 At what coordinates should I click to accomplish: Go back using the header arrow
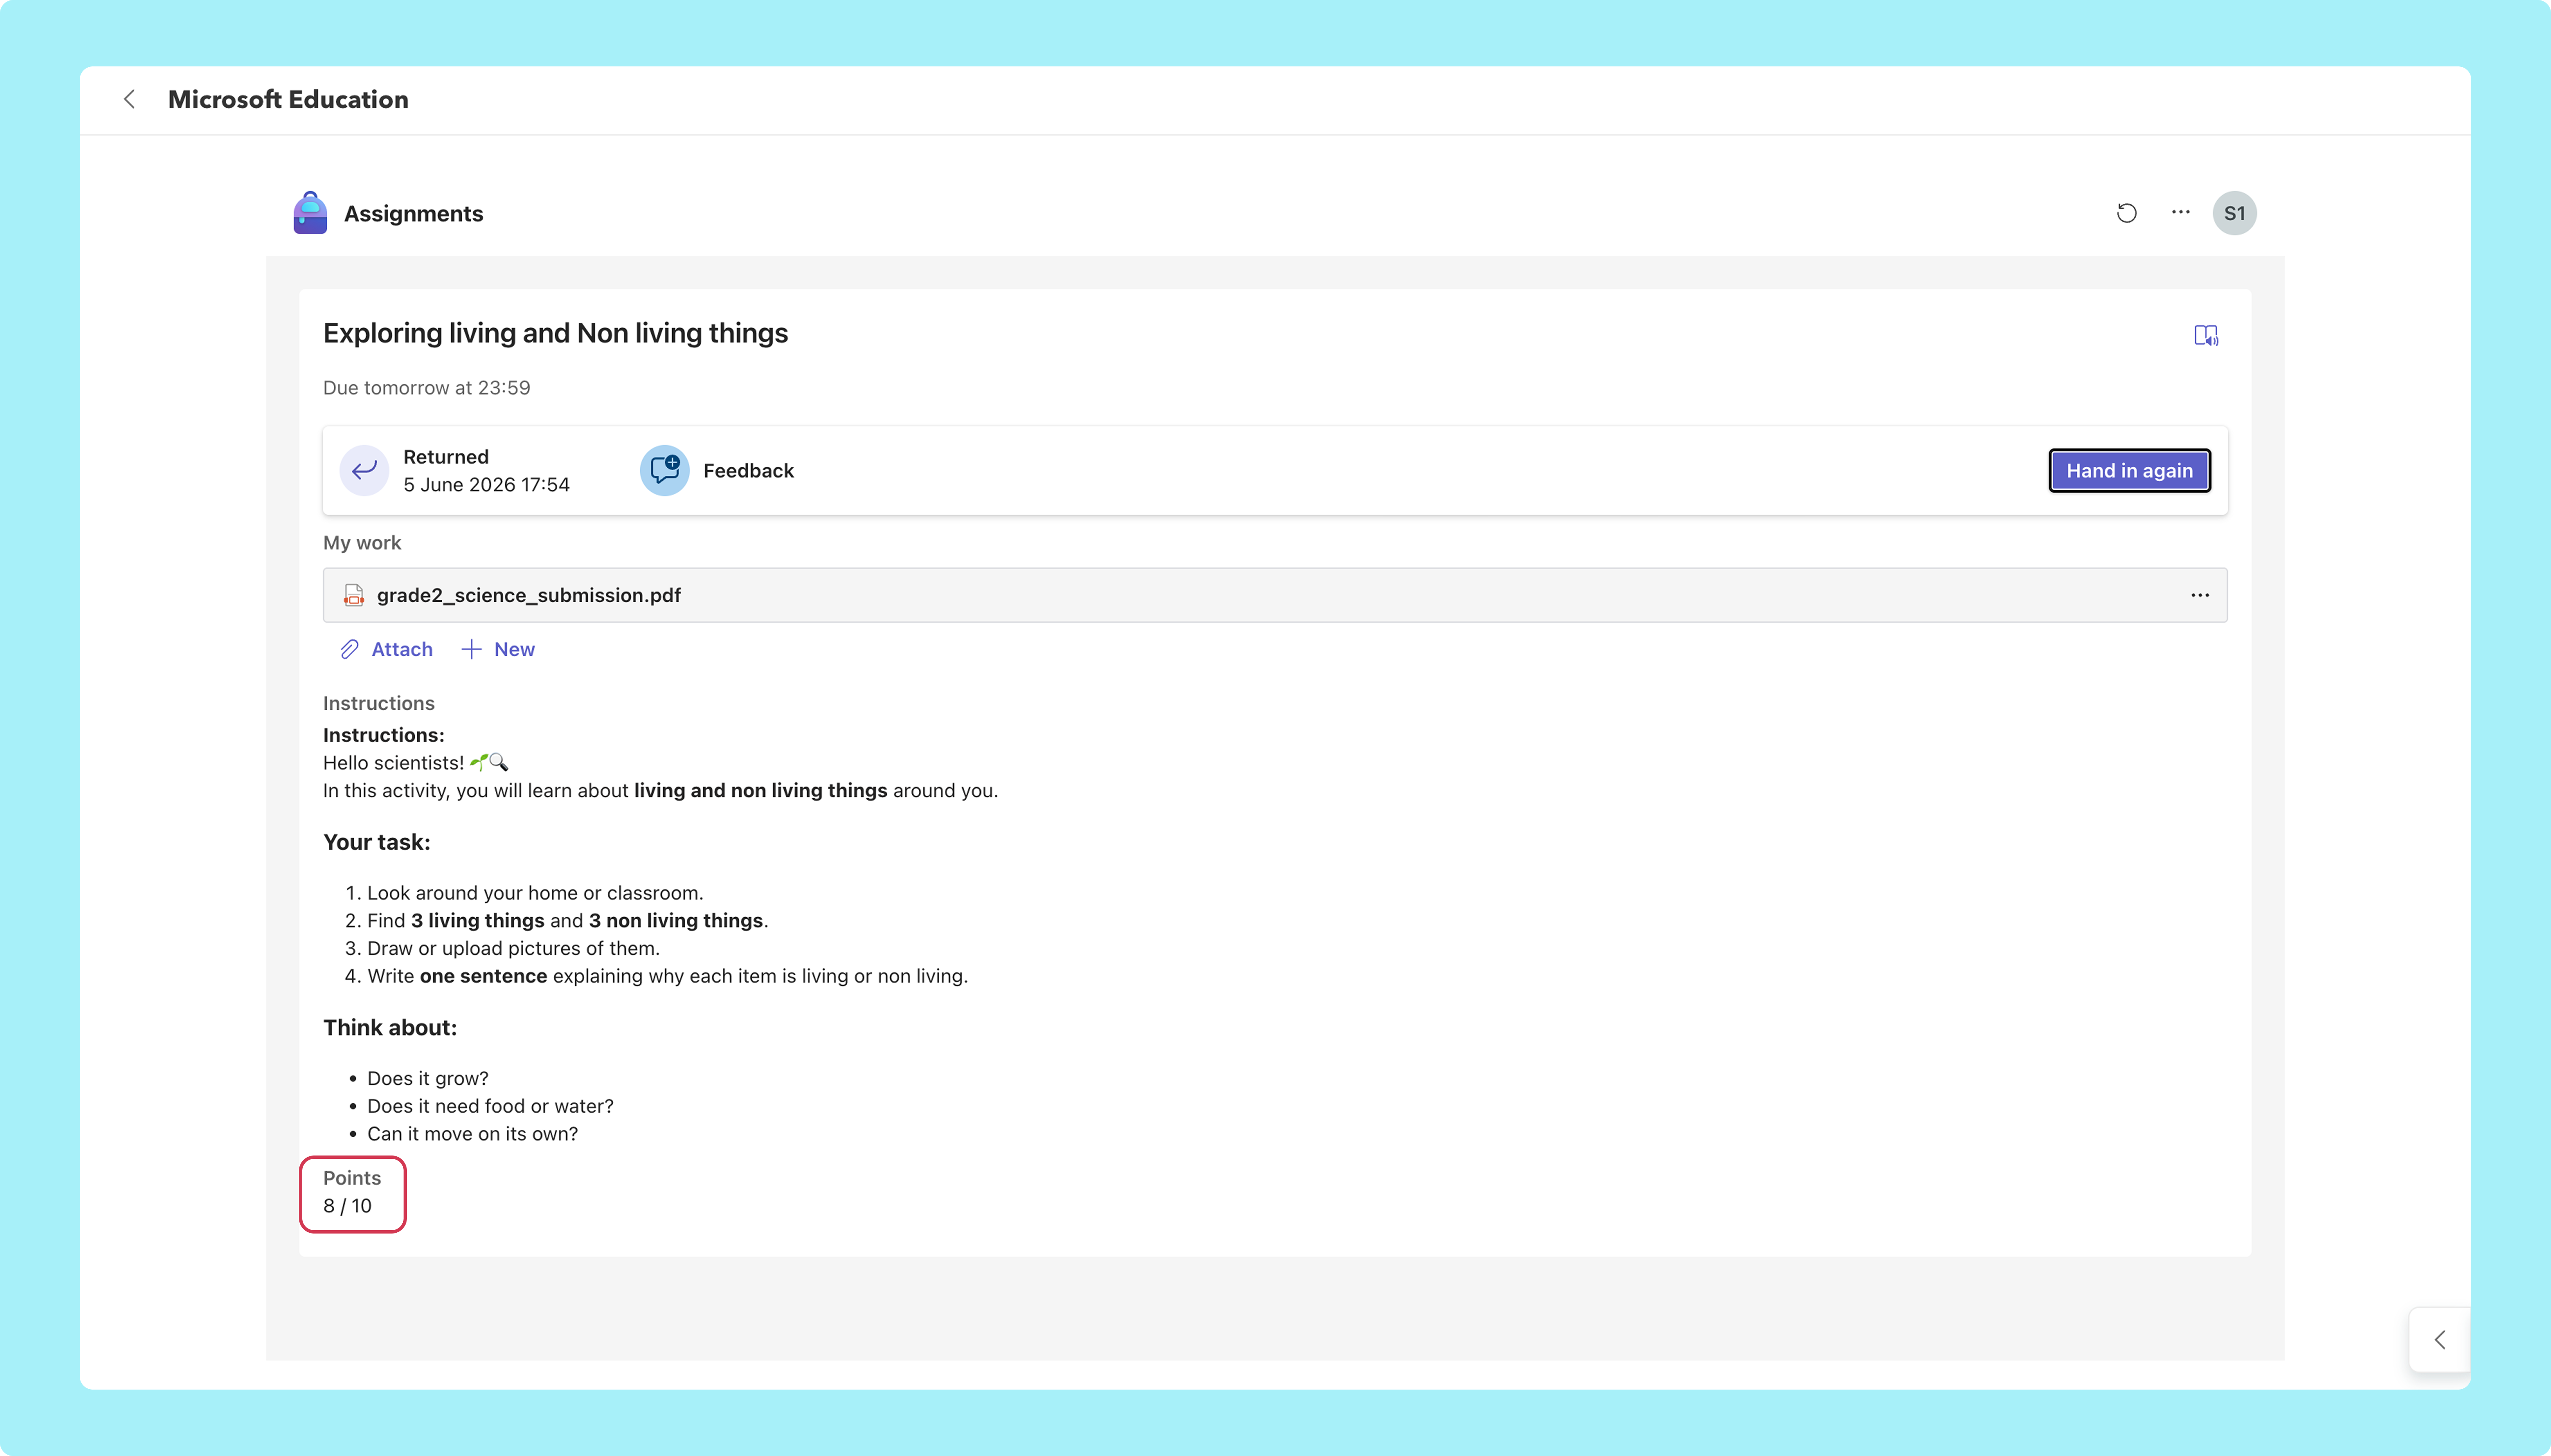[129, 99]
